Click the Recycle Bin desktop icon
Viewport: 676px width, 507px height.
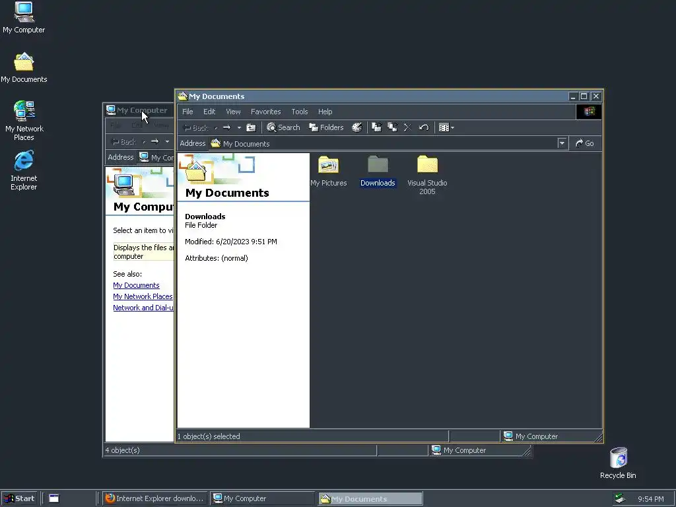[x=618, y=463]
